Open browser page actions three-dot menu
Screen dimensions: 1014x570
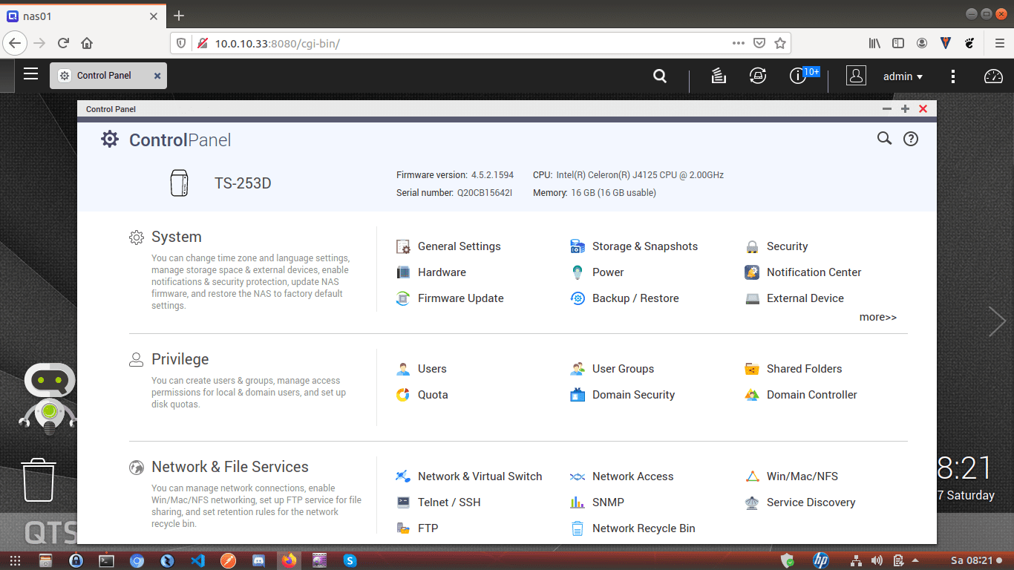coord(738,43)
